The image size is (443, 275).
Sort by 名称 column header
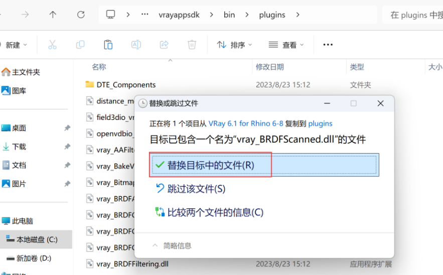99,67
